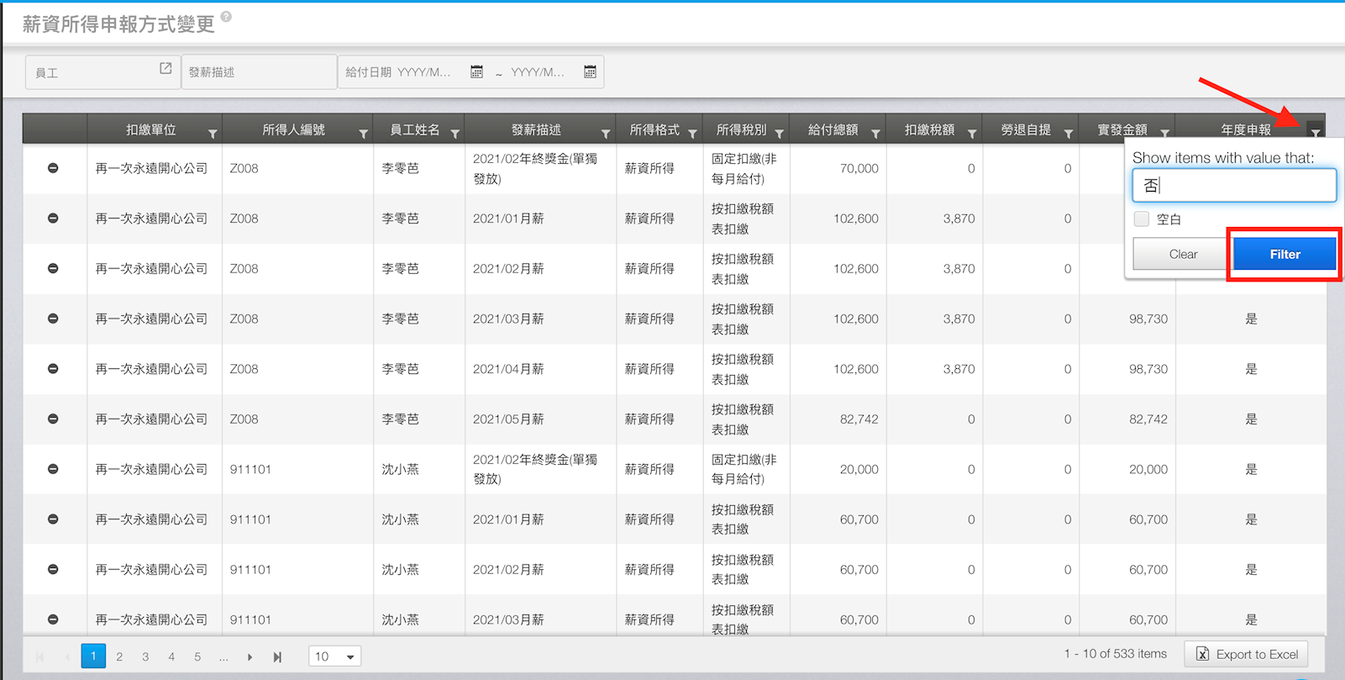Open end date calendar picker

[590, 72]
